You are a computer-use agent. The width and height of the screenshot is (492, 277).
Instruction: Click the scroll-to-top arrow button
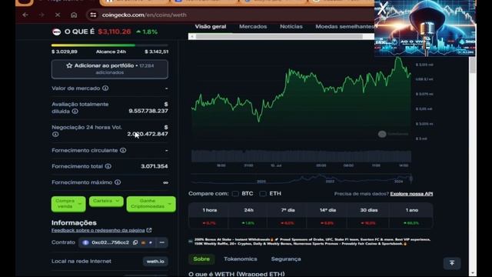[452, 263]
